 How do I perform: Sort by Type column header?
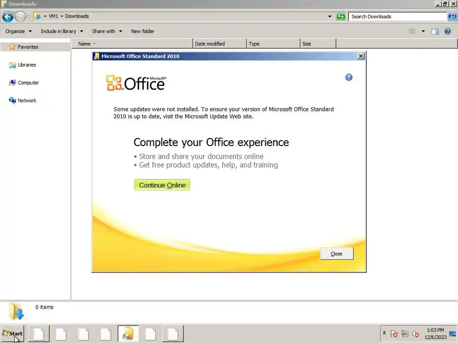(x=273, y=44)
